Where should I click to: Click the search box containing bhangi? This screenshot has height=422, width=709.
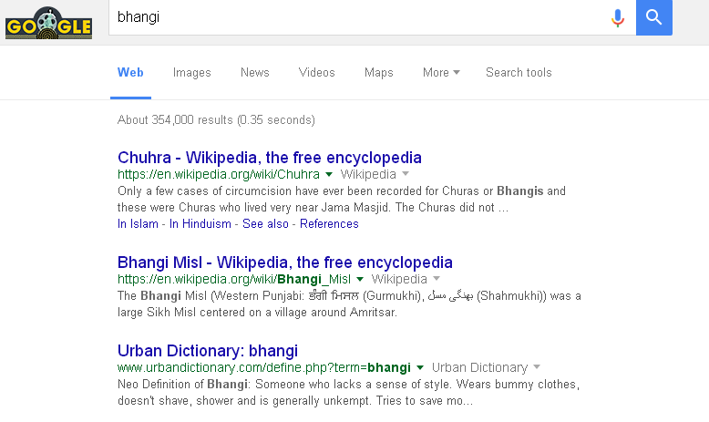point(359,17)
